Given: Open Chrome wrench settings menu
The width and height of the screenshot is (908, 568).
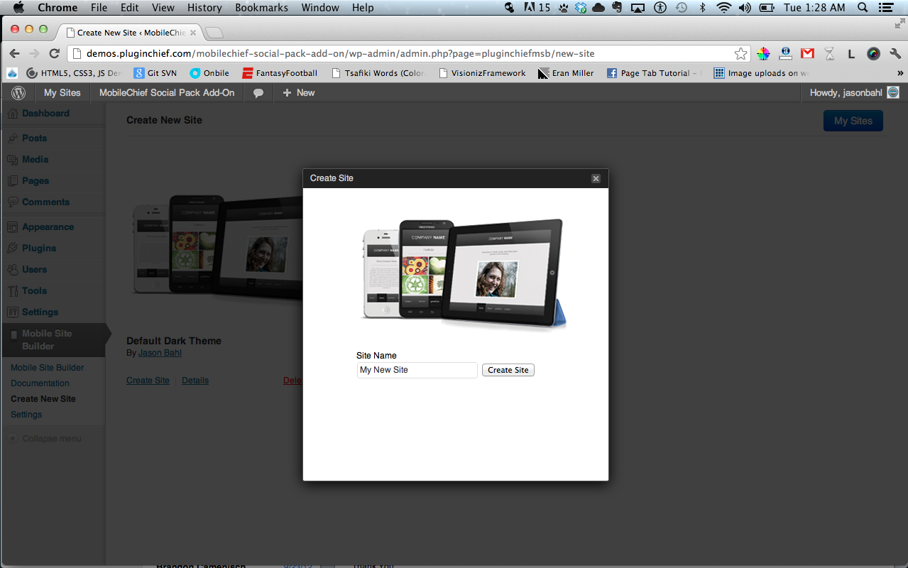Looking at the screenshot, I should click(x=895, y=53).
